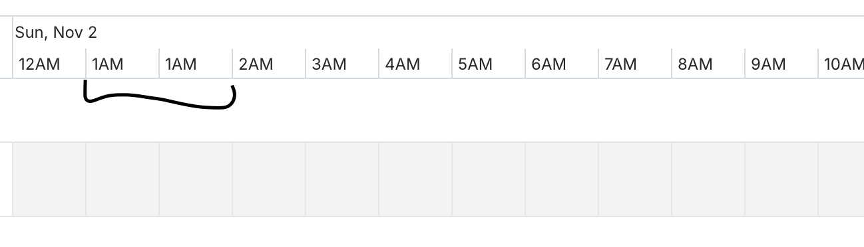Click the 5AM time header label

(475, 64)
